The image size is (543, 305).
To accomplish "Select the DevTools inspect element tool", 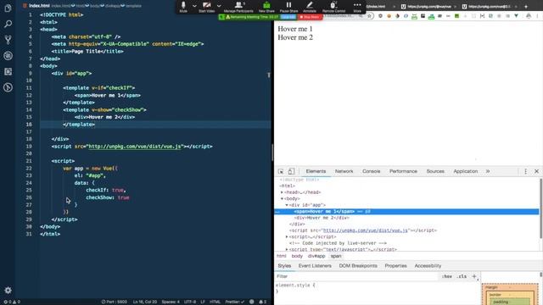I will tap(281, 171).
